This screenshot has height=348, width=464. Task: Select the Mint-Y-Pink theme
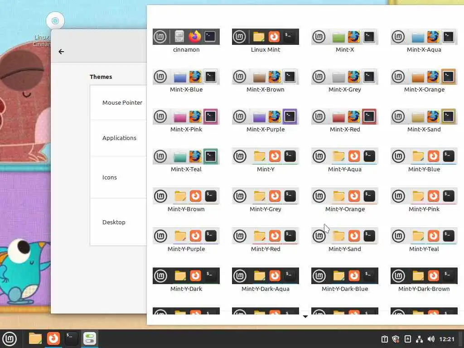click(424, 200)
